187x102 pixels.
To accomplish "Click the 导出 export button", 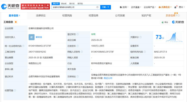I will pyautogui.click(x=165, y=22).
